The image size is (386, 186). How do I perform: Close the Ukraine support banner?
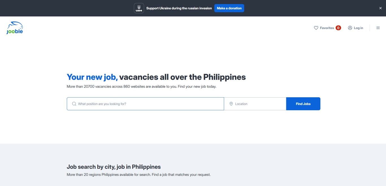(x=380, y=8)
